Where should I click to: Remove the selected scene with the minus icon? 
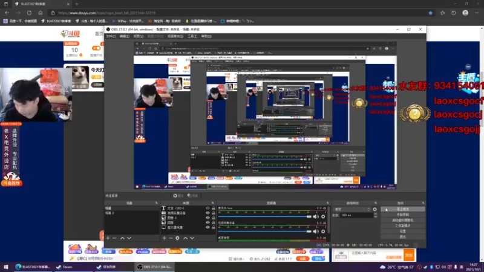[x=114, y=238]
